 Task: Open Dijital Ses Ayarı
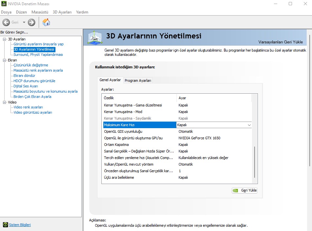pos(26,86)
